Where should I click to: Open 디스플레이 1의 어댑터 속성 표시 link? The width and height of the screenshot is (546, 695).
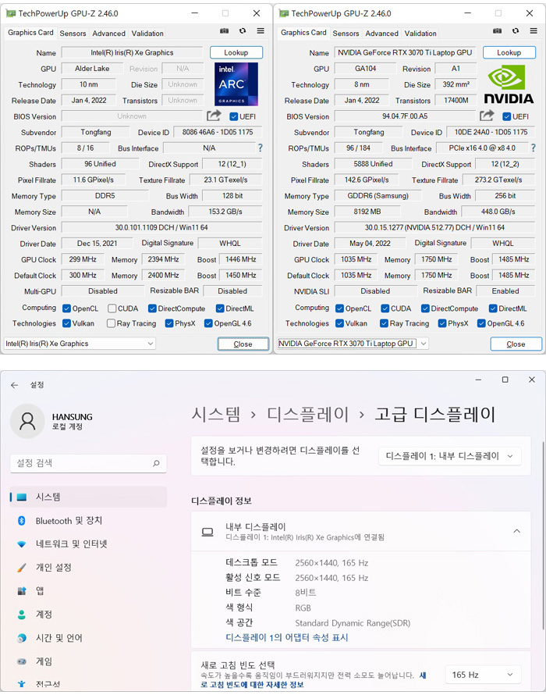pyautogui.click(x=287, y=637)
